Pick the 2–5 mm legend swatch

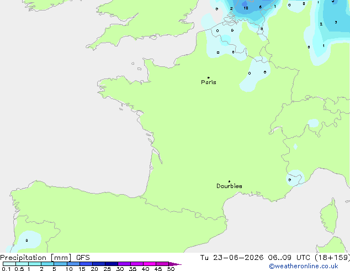coord(47,264)
